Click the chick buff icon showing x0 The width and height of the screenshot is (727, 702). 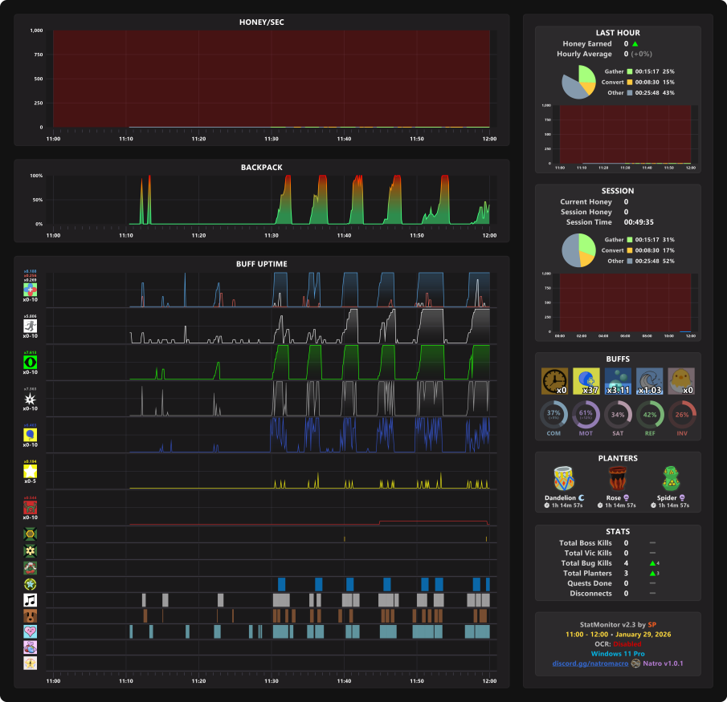coord(681,381)
